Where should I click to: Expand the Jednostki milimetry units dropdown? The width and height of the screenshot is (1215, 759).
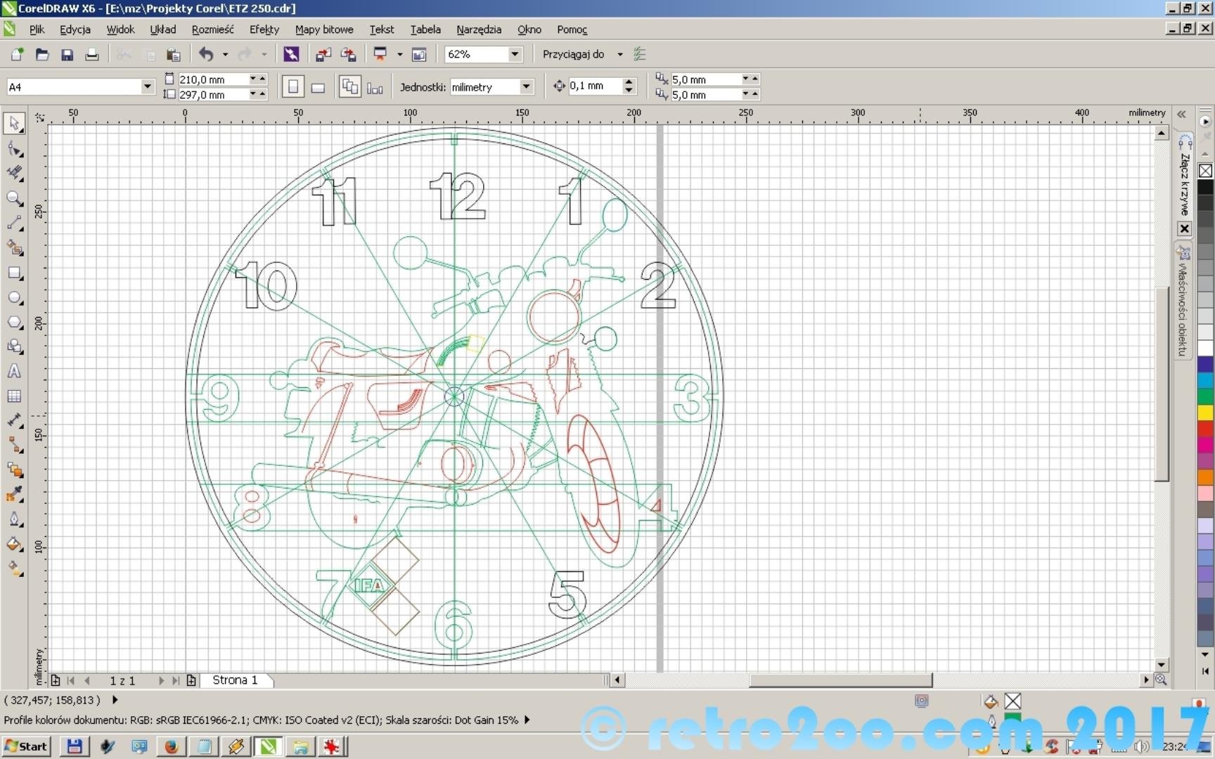point(526,86)
